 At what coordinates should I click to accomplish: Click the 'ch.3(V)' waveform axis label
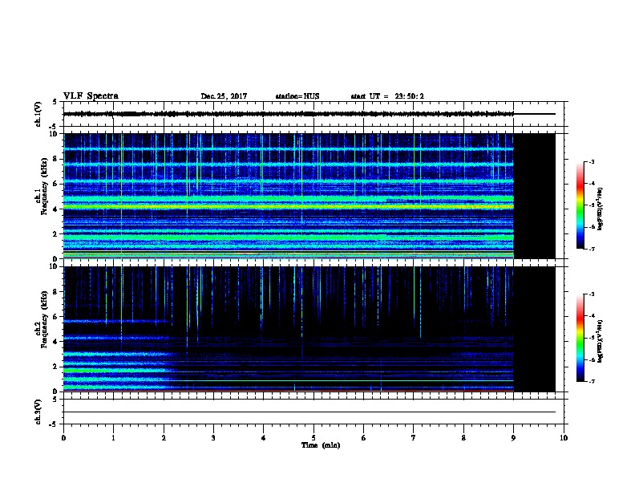pos(38,412)
